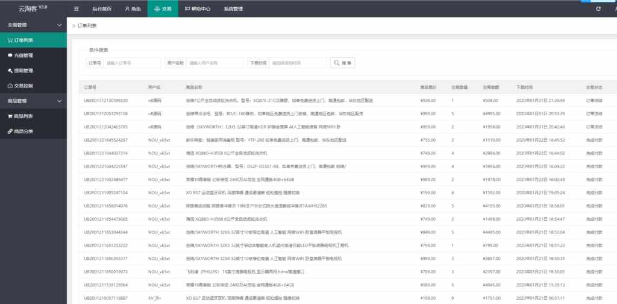Image resolution: width=617 pixels, height=304 pixels.
Task: Select order number UB2001312042463785
Action: (x=105, y=127)
